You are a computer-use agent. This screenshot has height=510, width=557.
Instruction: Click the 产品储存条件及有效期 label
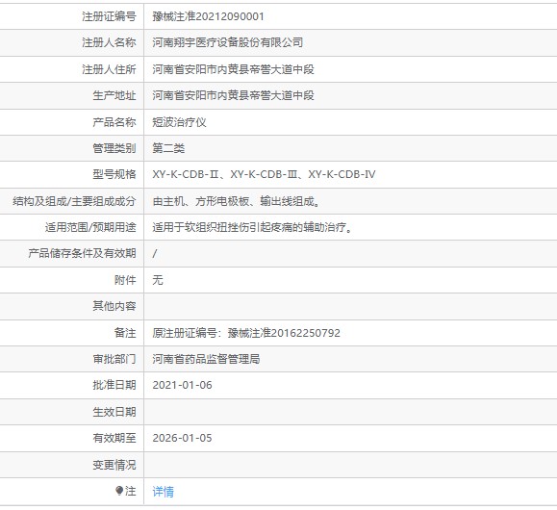tap(82, 253)
